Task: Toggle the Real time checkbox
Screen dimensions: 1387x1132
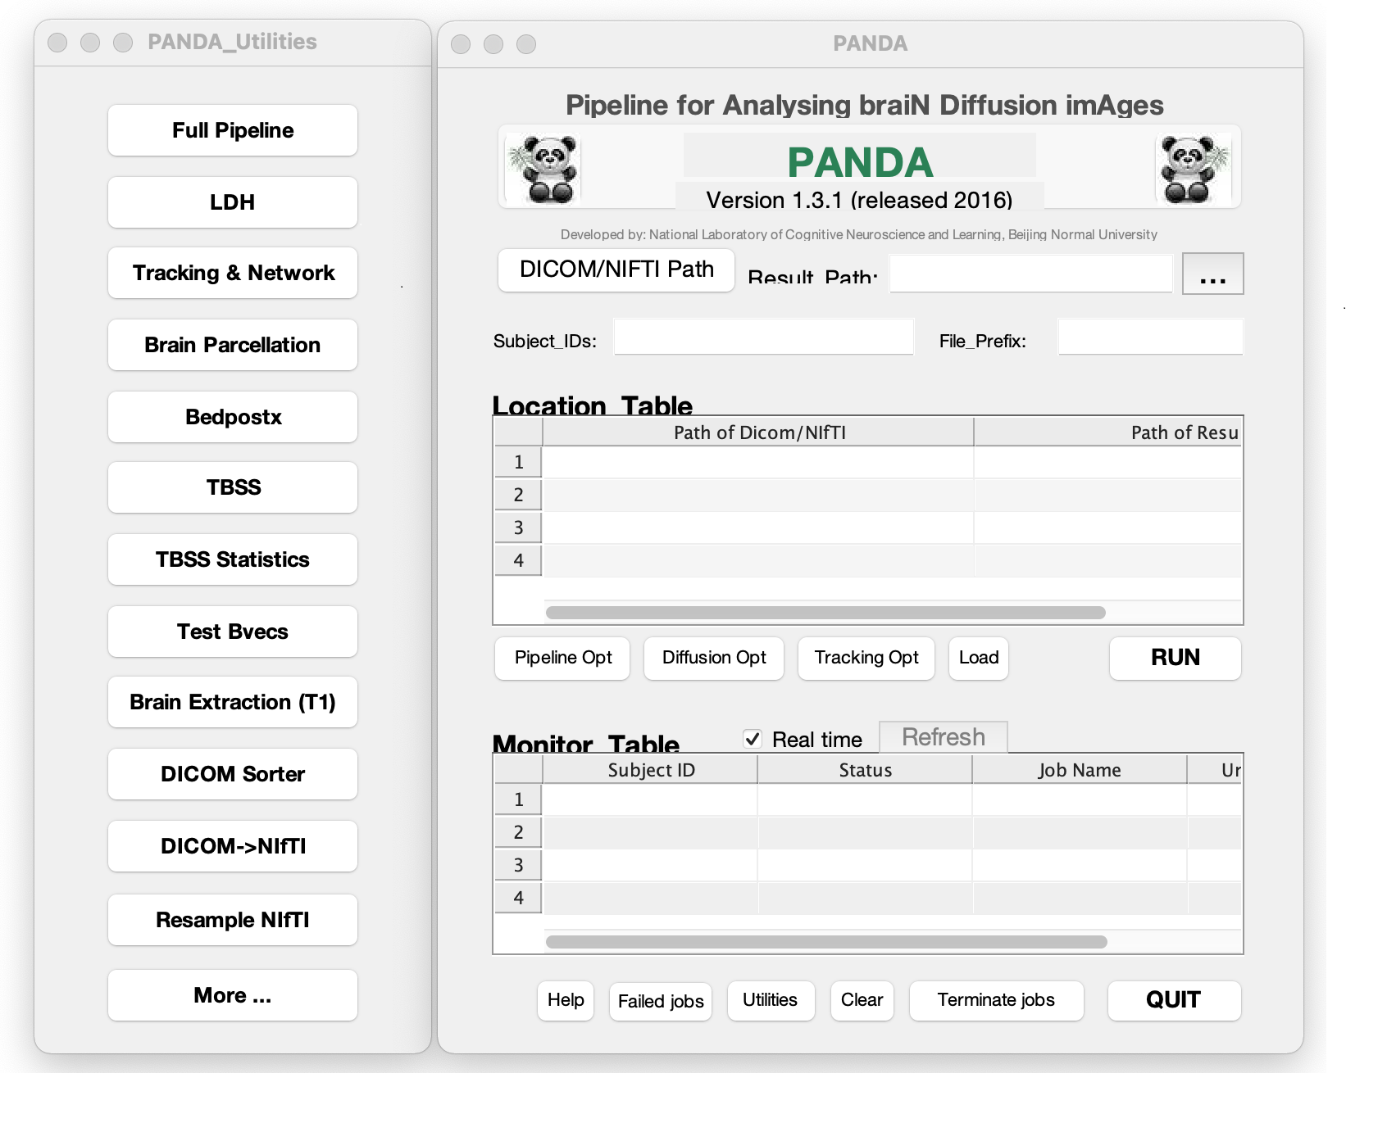Action: click(753, 739)
